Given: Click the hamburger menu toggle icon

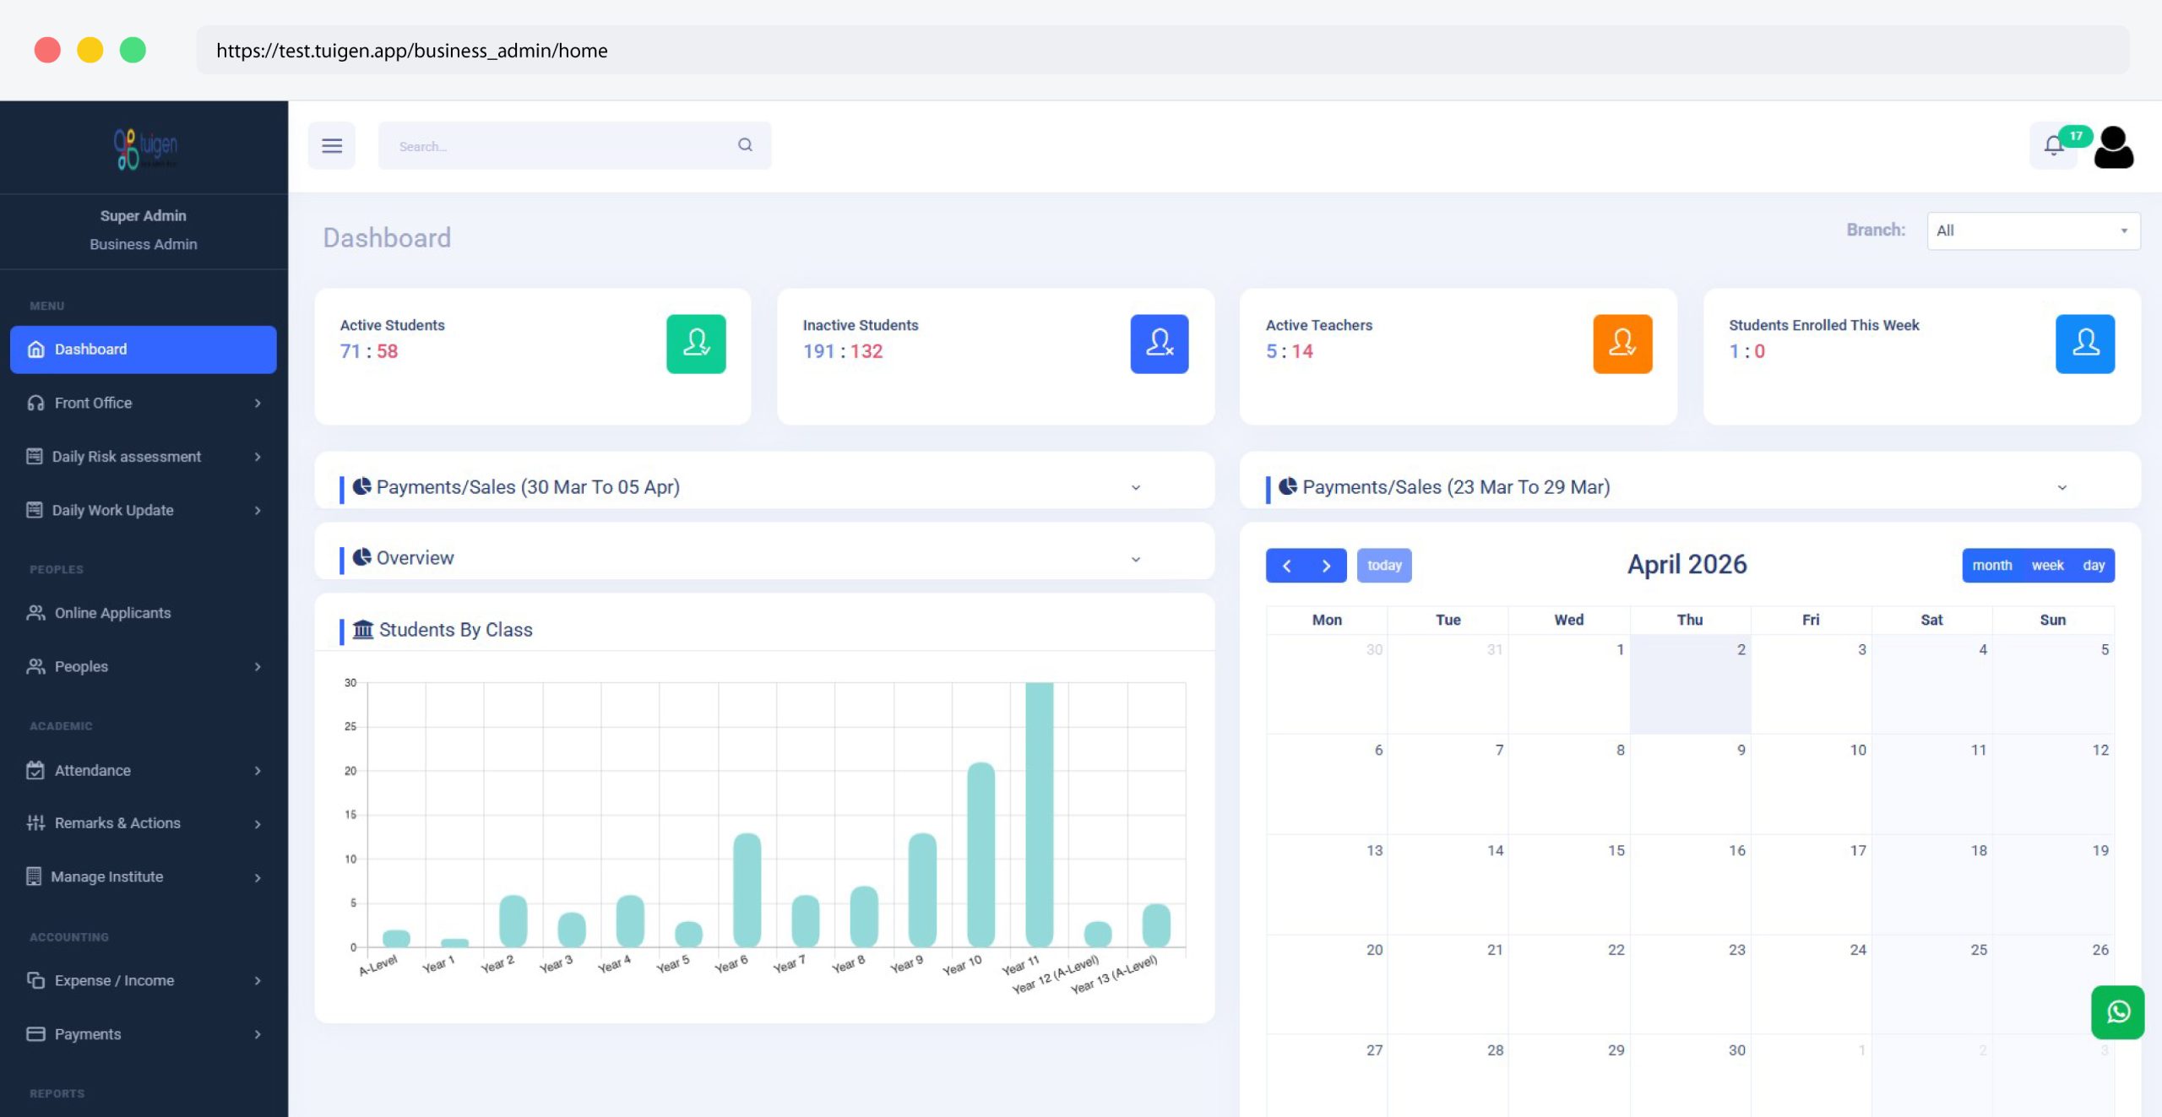Looking at the screenshot, I should [332, 146].
